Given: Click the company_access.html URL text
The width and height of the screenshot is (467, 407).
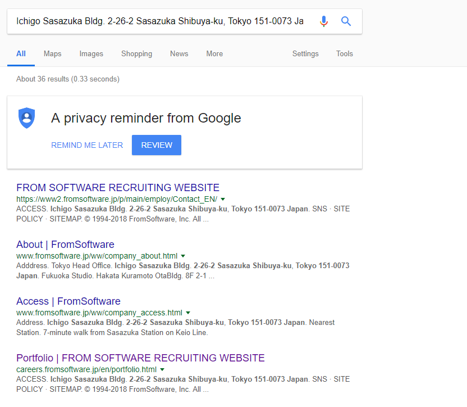Looking at the screenshot, I should 99,313.
